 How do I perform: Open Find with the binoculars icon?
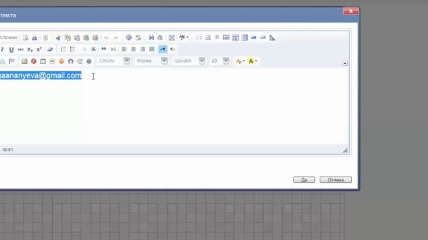[x=151, y=37]
